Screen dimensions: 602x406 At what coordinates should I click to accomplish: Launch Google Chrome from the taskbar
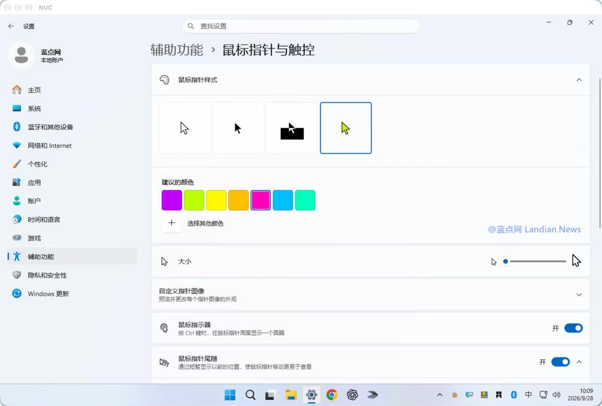tap(332, 395)
